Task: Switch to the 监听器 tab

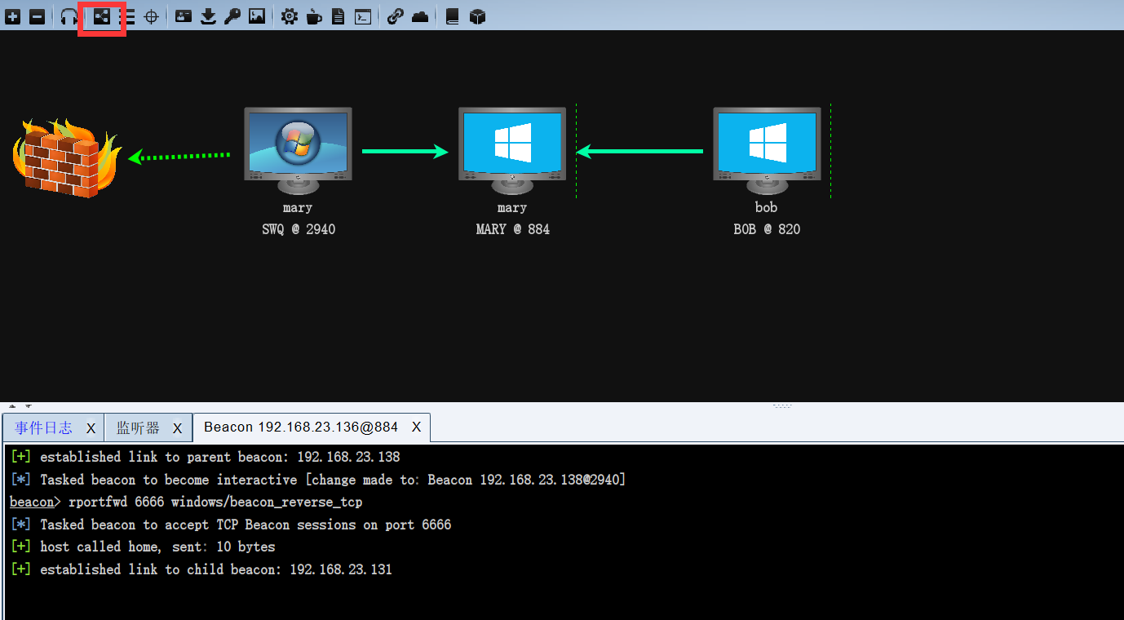Action: tap(138, 427)
